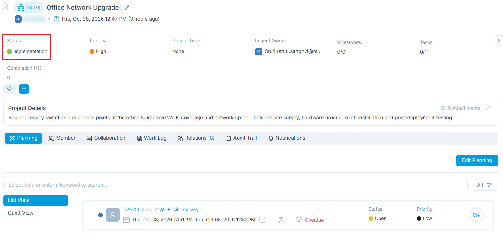This screenshot has height=242, width=503.
Task: Click the calendar icon on task TA-7
Action: pos(127,220)
